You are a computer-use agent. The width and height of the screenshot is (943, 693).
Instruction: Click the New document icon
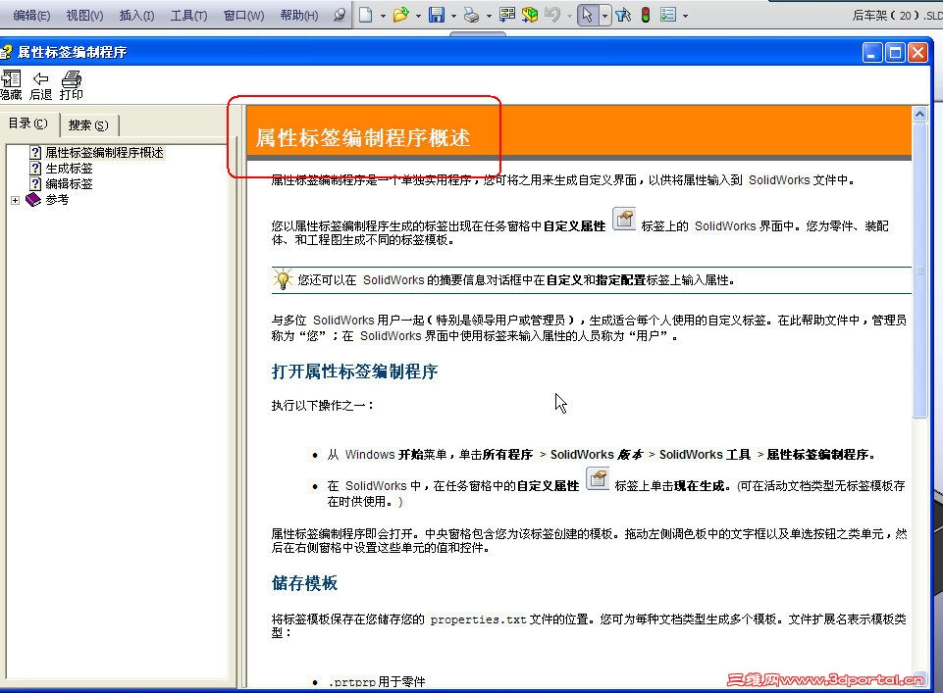[x=366, y=15]
